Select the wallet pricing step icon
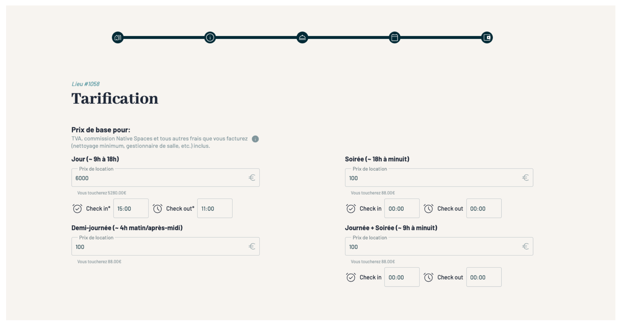 (x=487, y=38)
